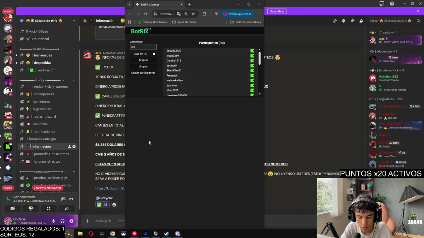Switch to the BotRix | Sorteos tab
The image size is (424, 238).
[x=159, y=5]
